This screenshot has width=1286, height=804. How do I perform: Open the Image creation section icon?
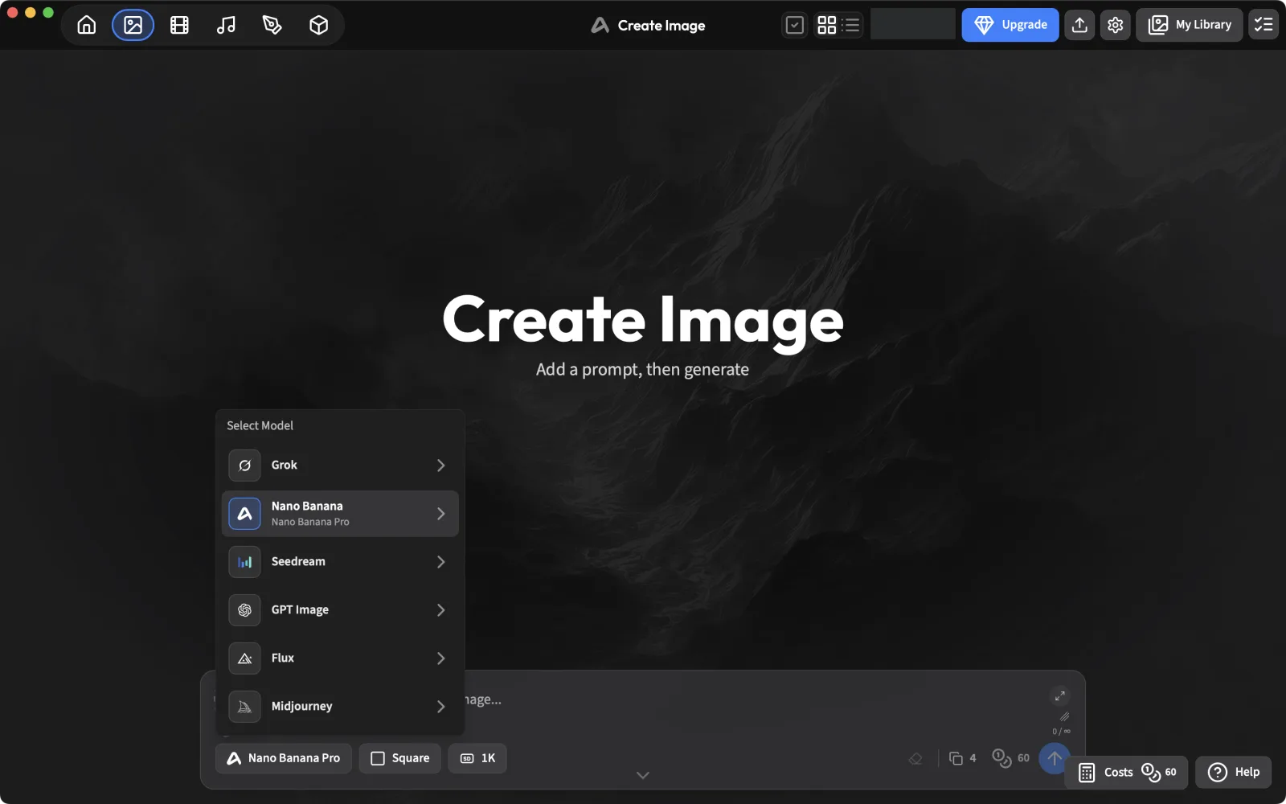(x=133, y=25)
